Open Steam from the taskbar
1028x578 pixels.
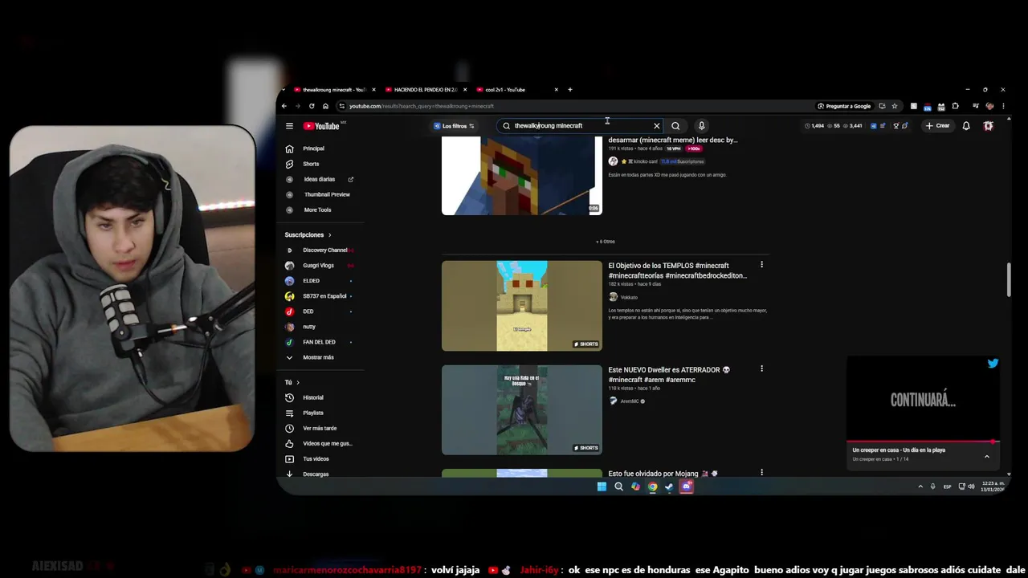(x=669, y=486)
